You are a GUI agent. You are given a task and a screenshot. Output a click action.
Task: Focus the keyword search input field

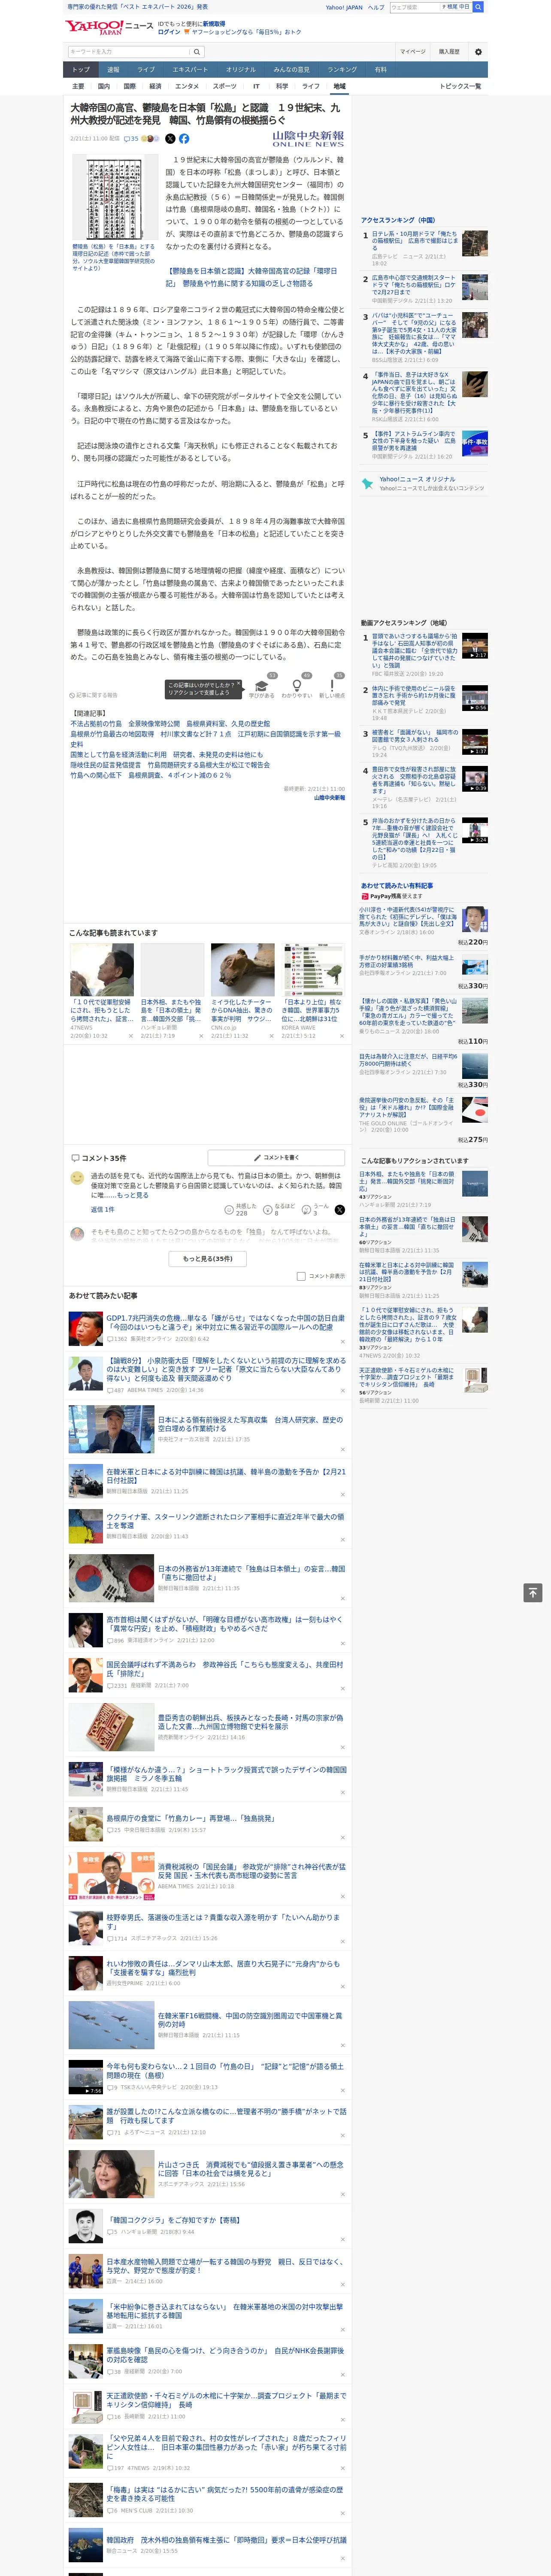tap(129, 51)
